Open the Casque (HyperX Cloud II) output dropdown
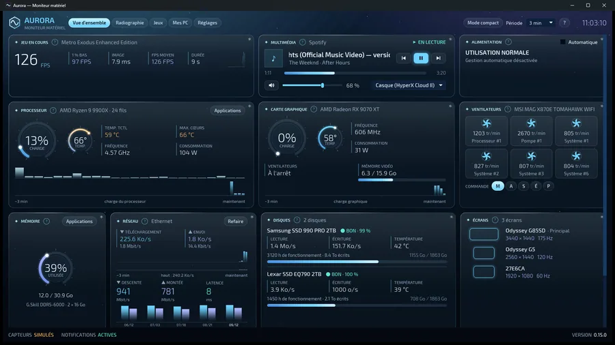This screenshot has height=345, width=615. coord(409,85)
